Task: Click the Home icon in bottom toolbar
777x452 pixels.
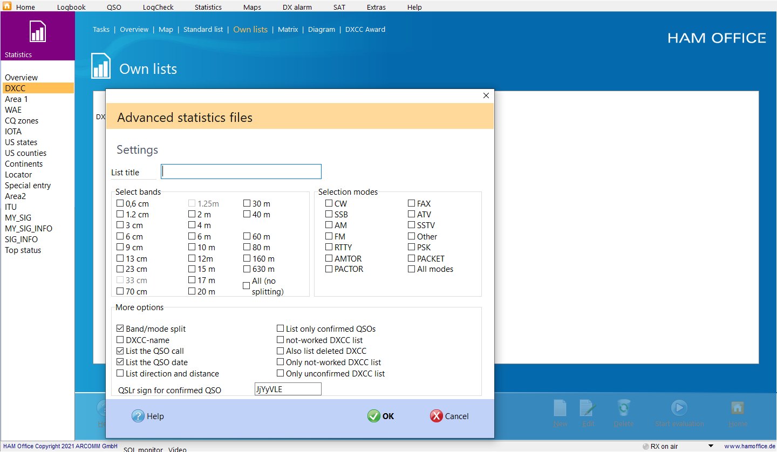Action: 738,407
